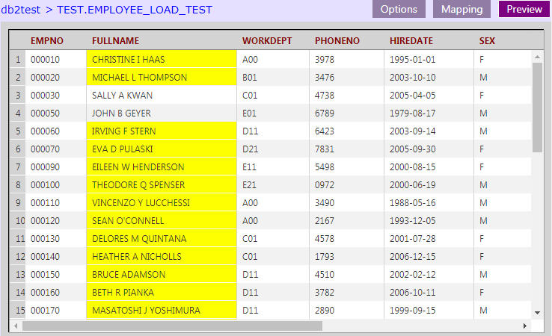The height and width of the screenshot is (336, 552).
Task: Click work department B01
Action: point(250,78)
